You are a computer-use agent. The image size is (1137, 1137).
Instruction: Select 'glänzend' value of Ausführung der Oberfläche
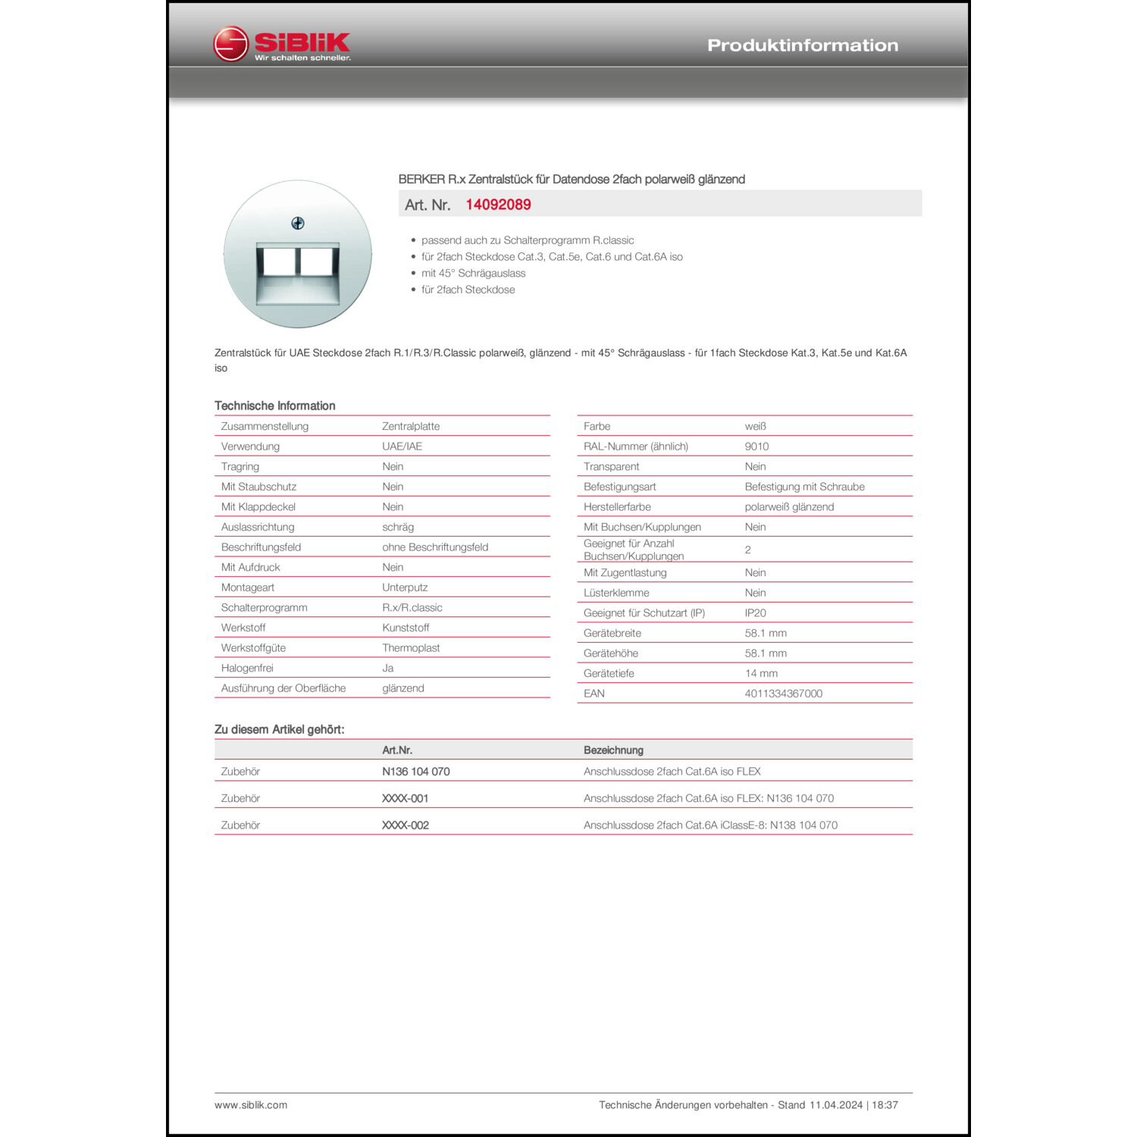coord(403,688)
